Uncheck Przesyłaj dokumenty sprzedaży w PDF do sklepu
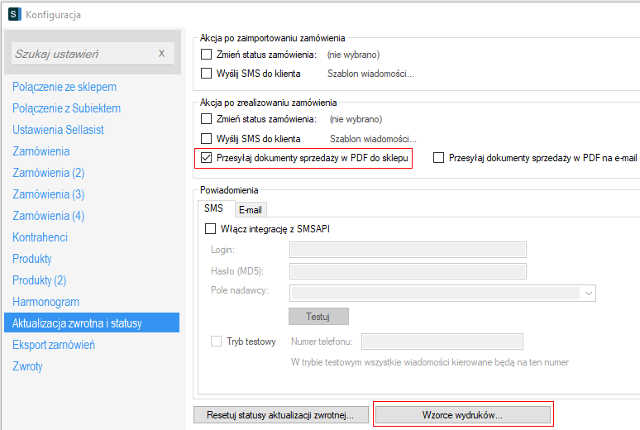640x430 pixels. (x=204, y=157)
